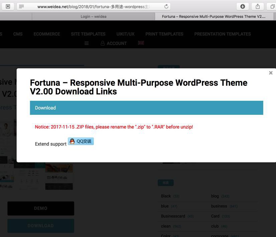Viewport: 276px width, 237px height.
Task: Open the SITE TEMPLATES menu item
Action: click(88, 34)
